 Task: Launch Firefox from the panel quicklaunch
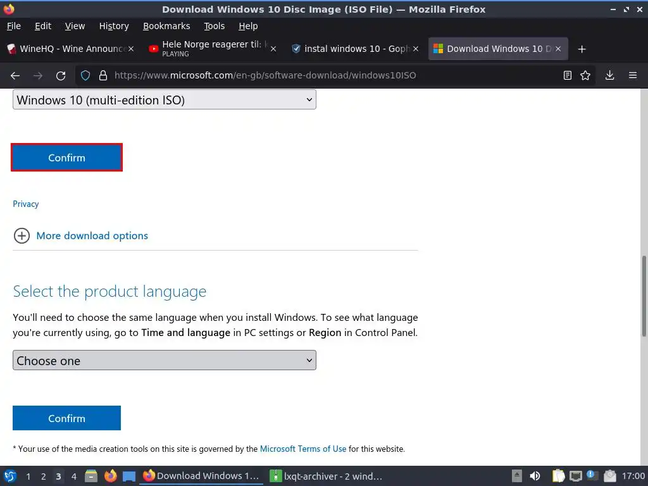110,476
